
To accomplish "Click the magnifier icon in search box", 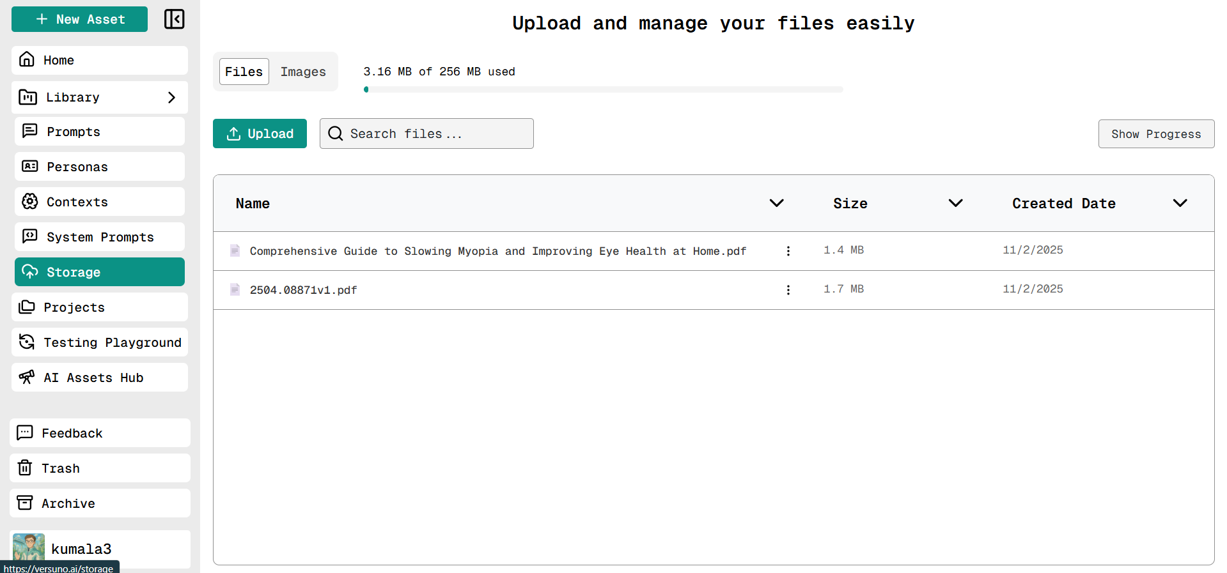I will coord(336,134).
